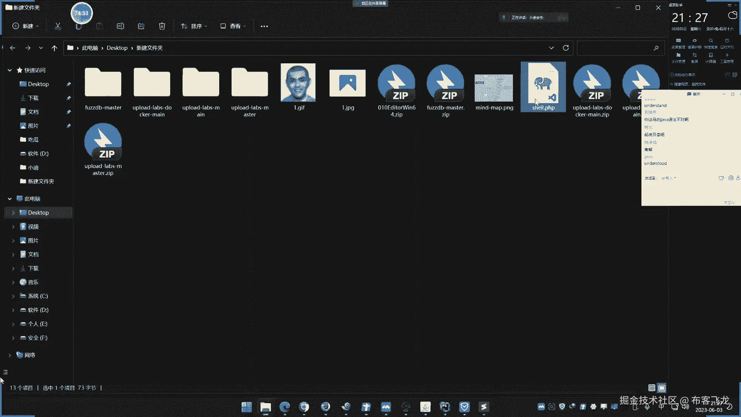Click the Delete trash icon

pos(162,26)
